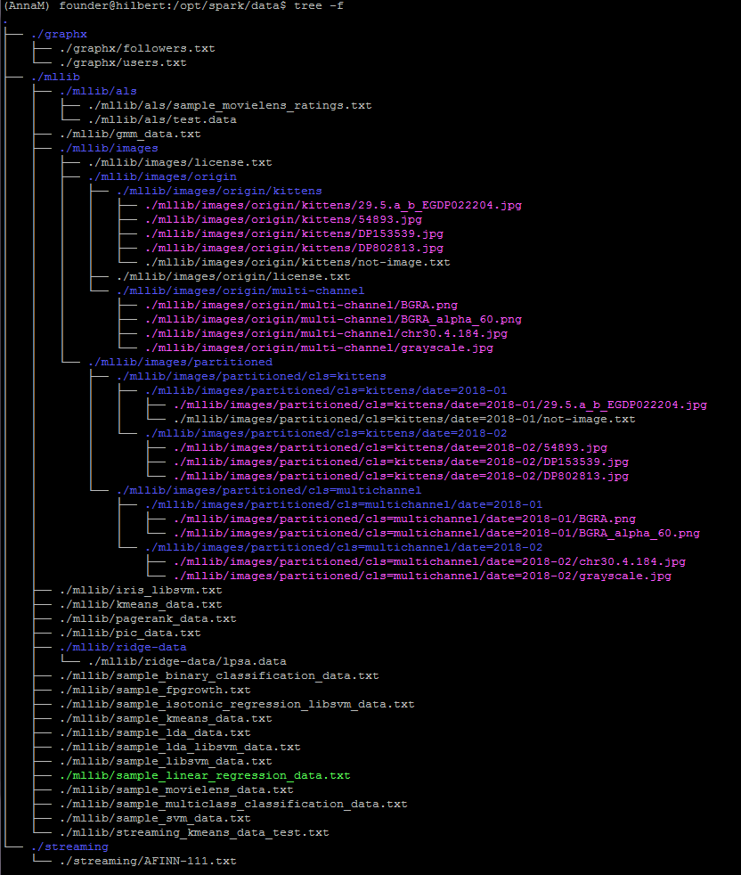This screenshot has height=875, width=741.
Task: Click partitioned/cls=multichannel directory line
Action: pyautogui.click(x=269, y=490)
